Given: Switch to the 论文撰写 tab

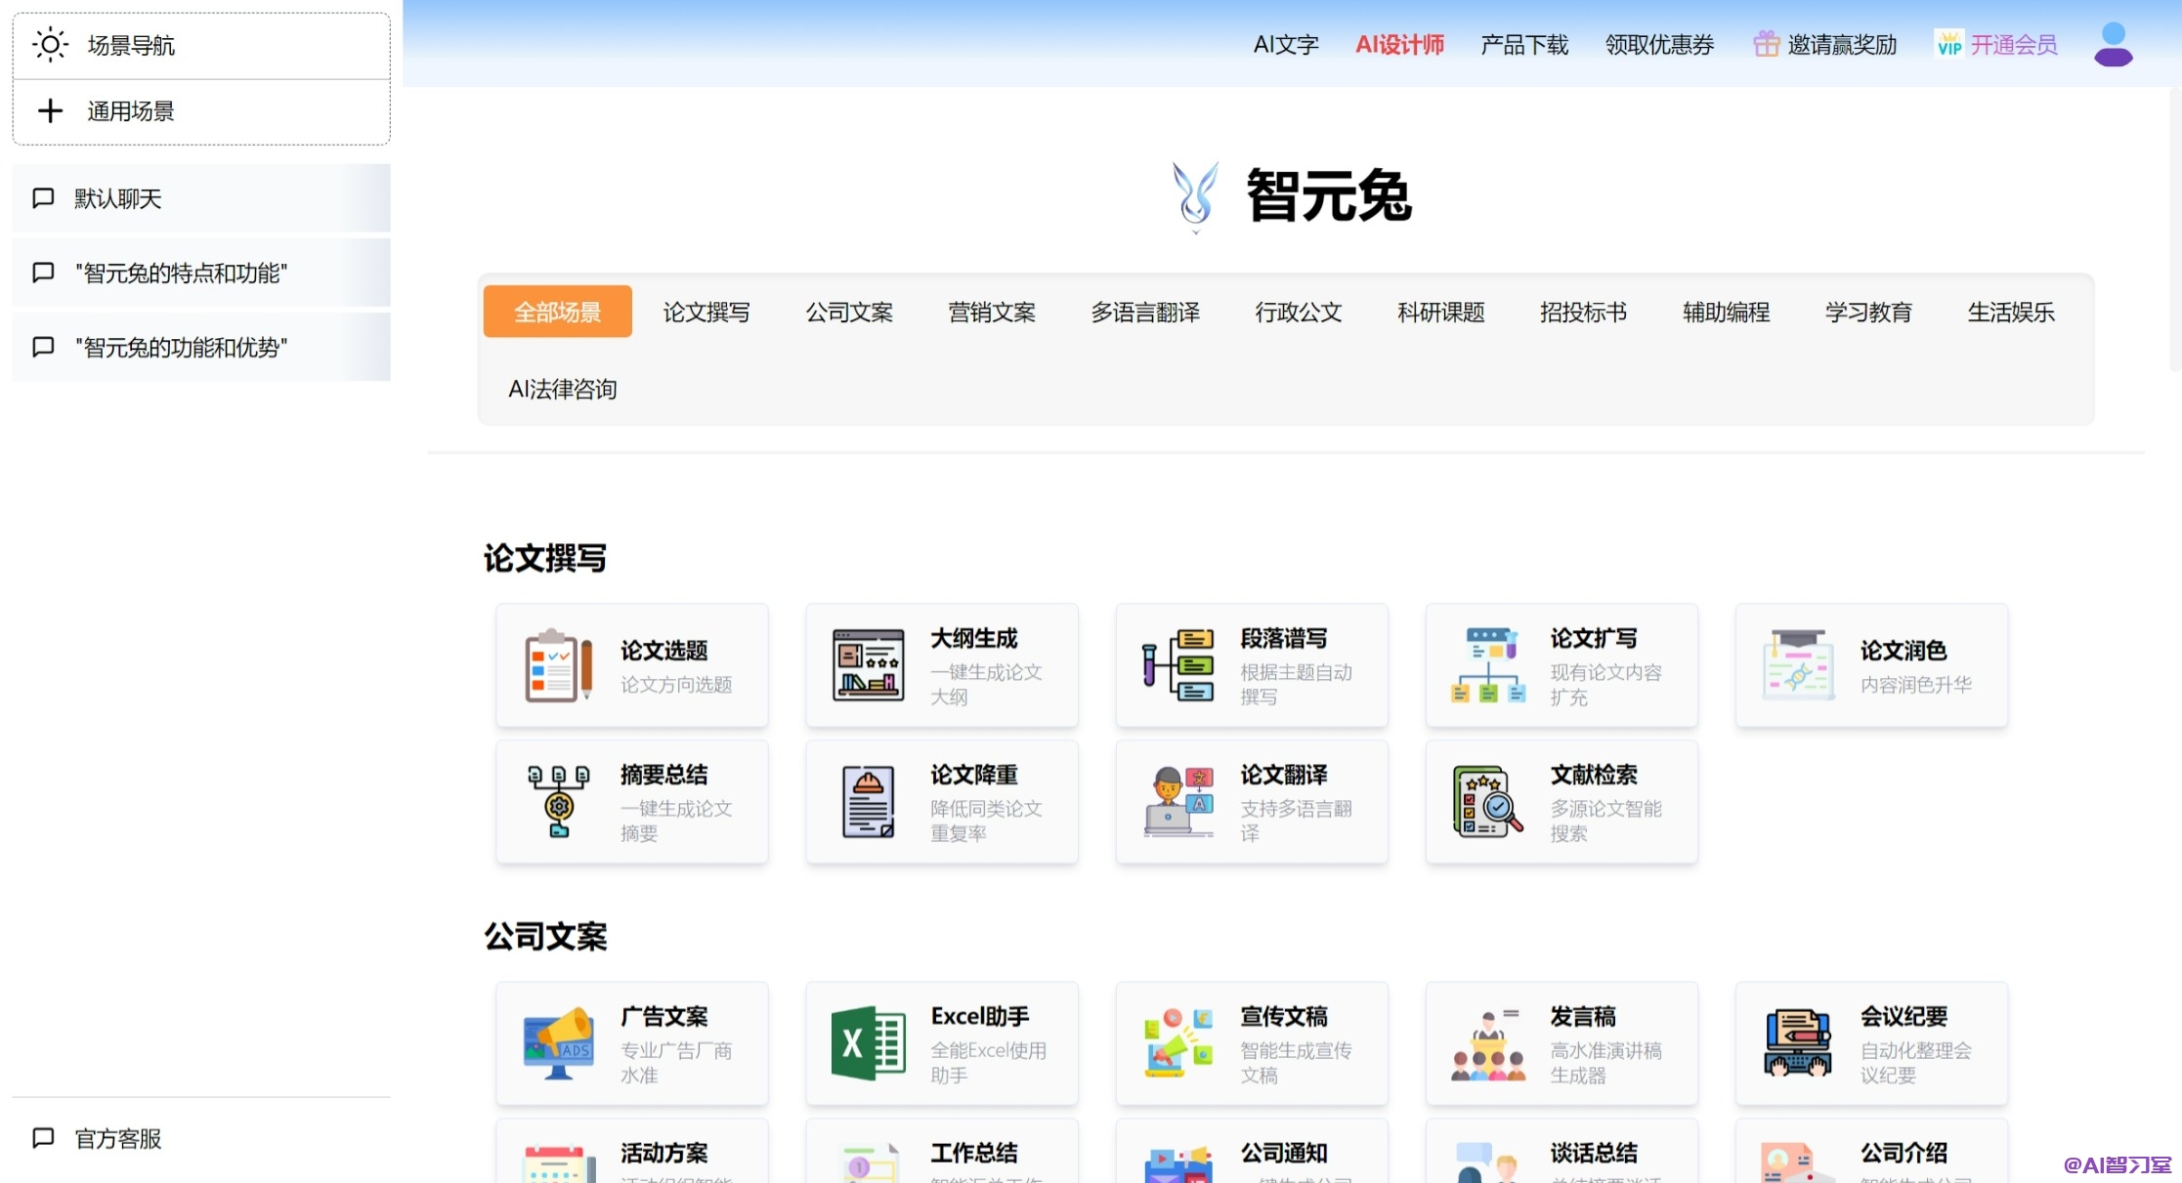Looking at the screenshot, I should click(706, 312).
